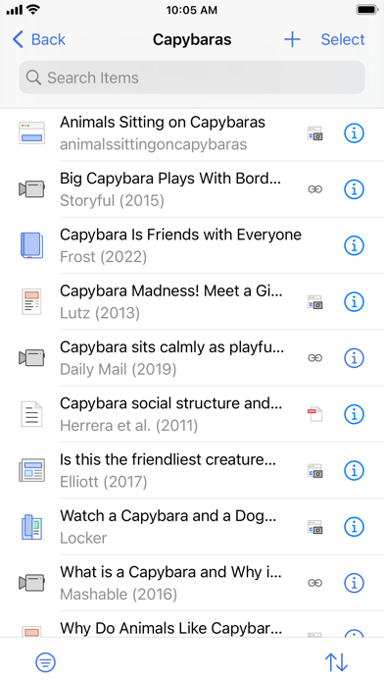Screen dimensions: 384x683
Task: Open link attachment of Capybara sits calmly as playfu...
Action: coord(314,357)
